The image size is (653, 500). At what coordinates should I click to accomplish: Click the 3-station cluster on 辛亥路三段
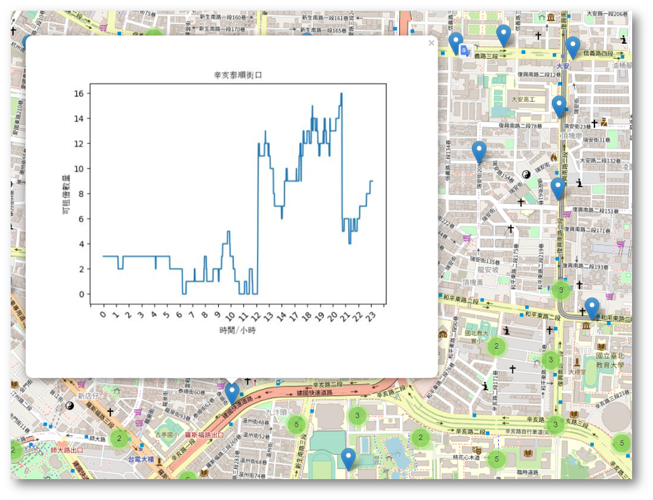(555, 423)
